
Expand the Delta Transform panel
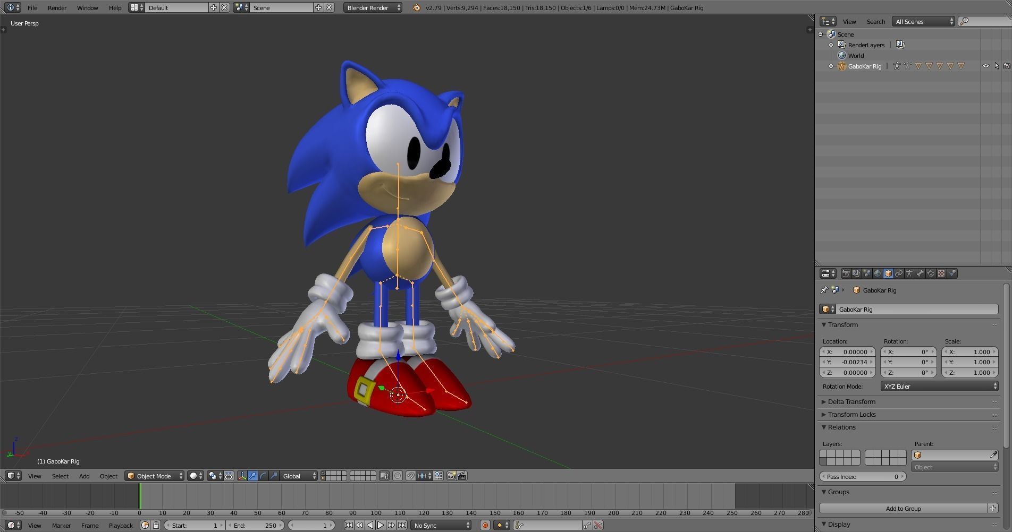851,402
